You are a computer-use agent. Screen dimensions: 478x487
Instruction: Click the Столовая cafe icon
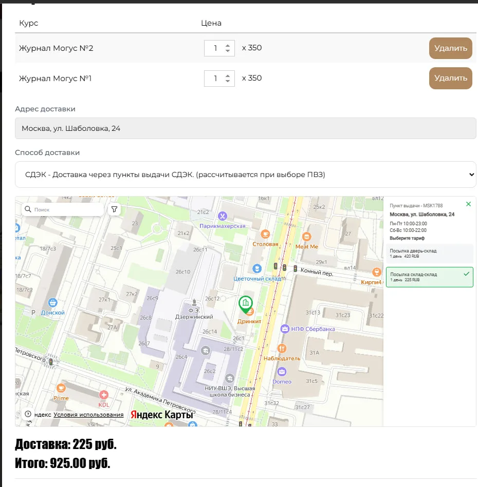(265, 234)
